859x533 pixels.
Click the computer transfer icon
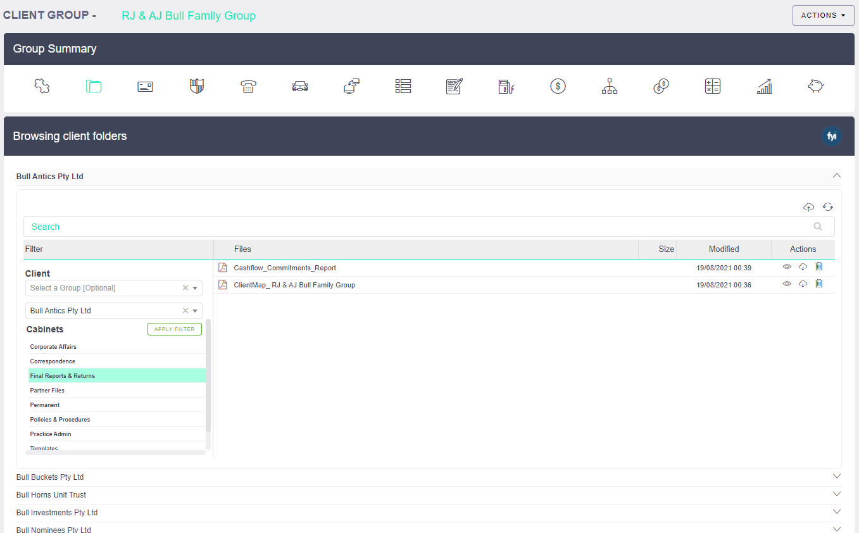(351, 86)
